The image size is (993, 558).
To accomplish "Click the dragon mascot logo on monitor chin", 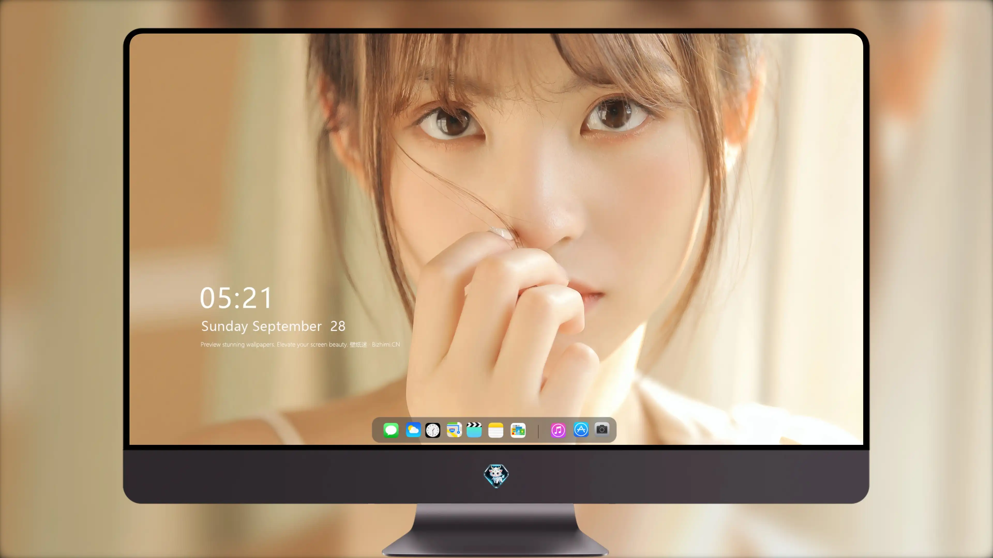I will point(496,476).
